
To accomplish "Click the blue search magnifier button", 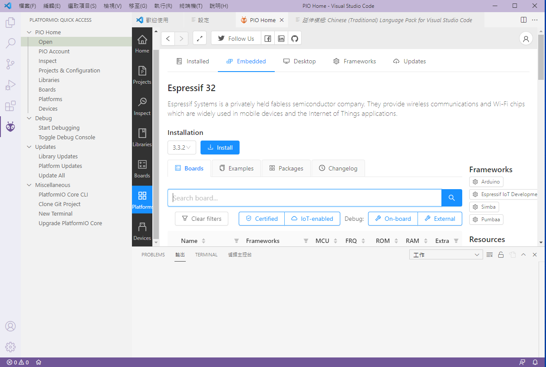I will [452, 198].
